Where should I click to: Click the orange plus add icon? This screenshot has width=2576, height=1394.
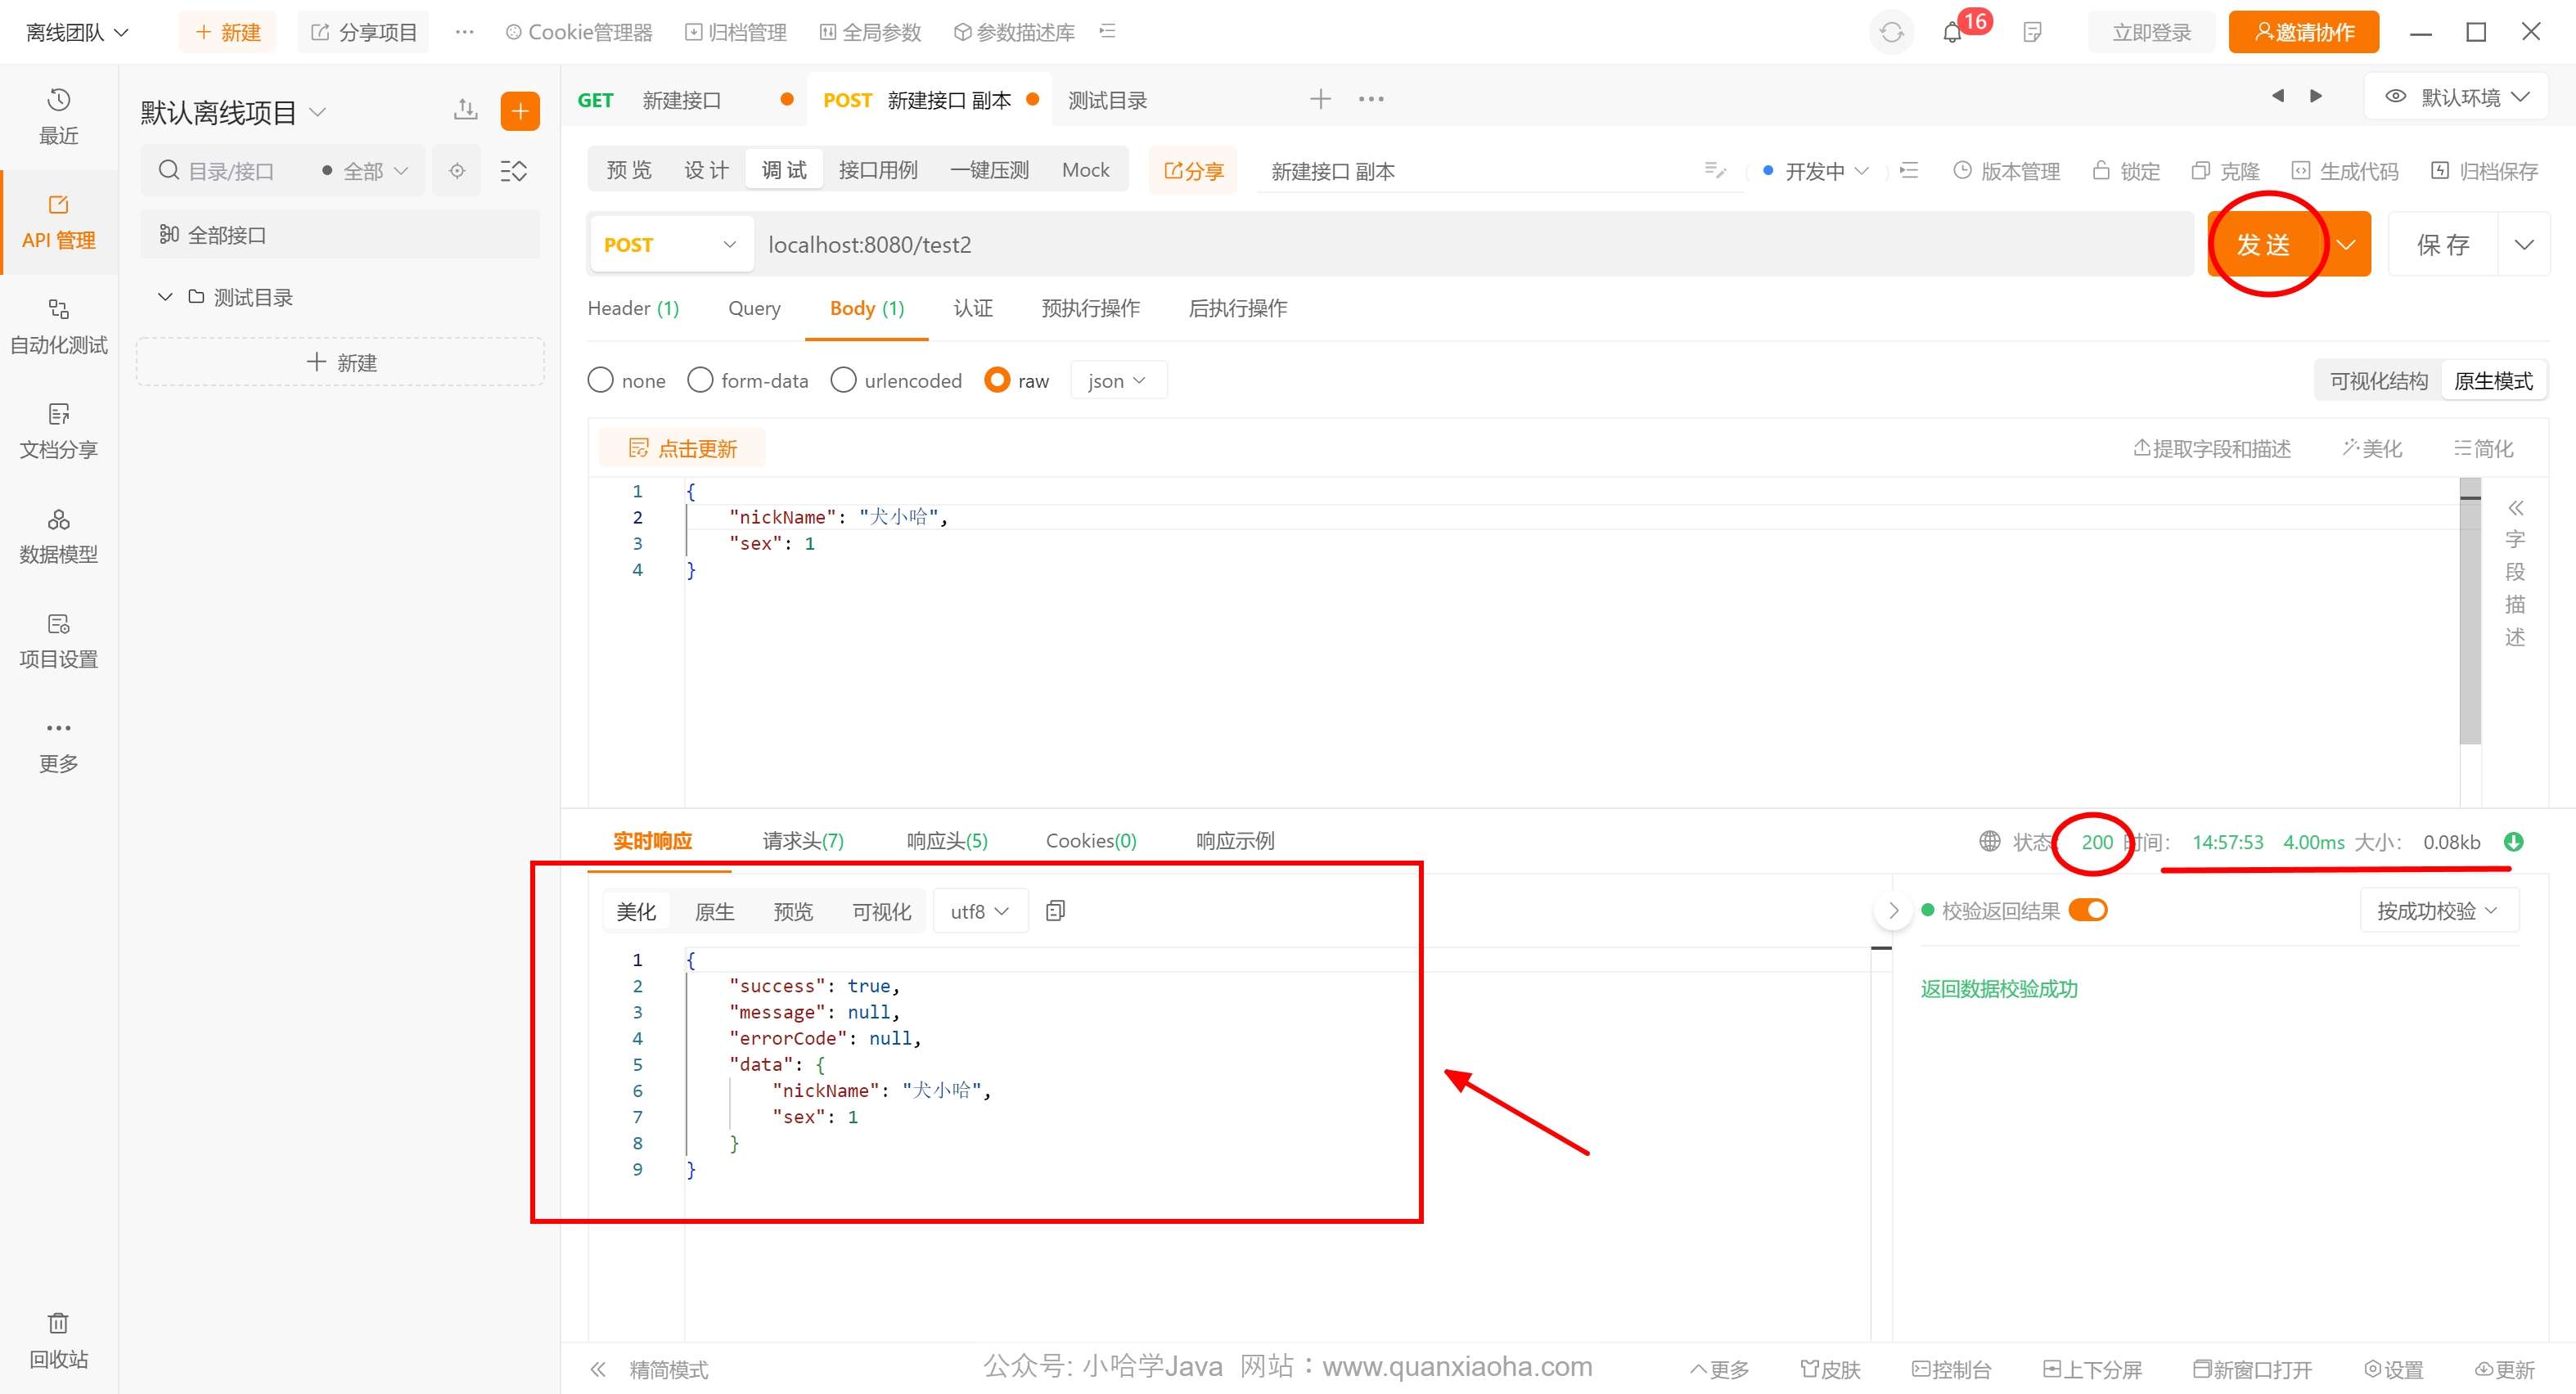tap(520, 111)
